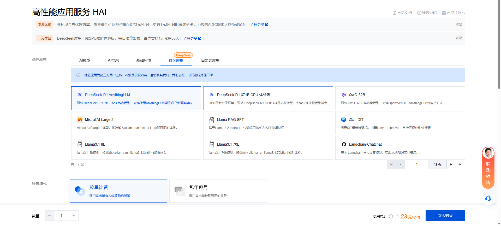Collapse the 专属优惠 banner with 收起

click(x=459, y=24)
